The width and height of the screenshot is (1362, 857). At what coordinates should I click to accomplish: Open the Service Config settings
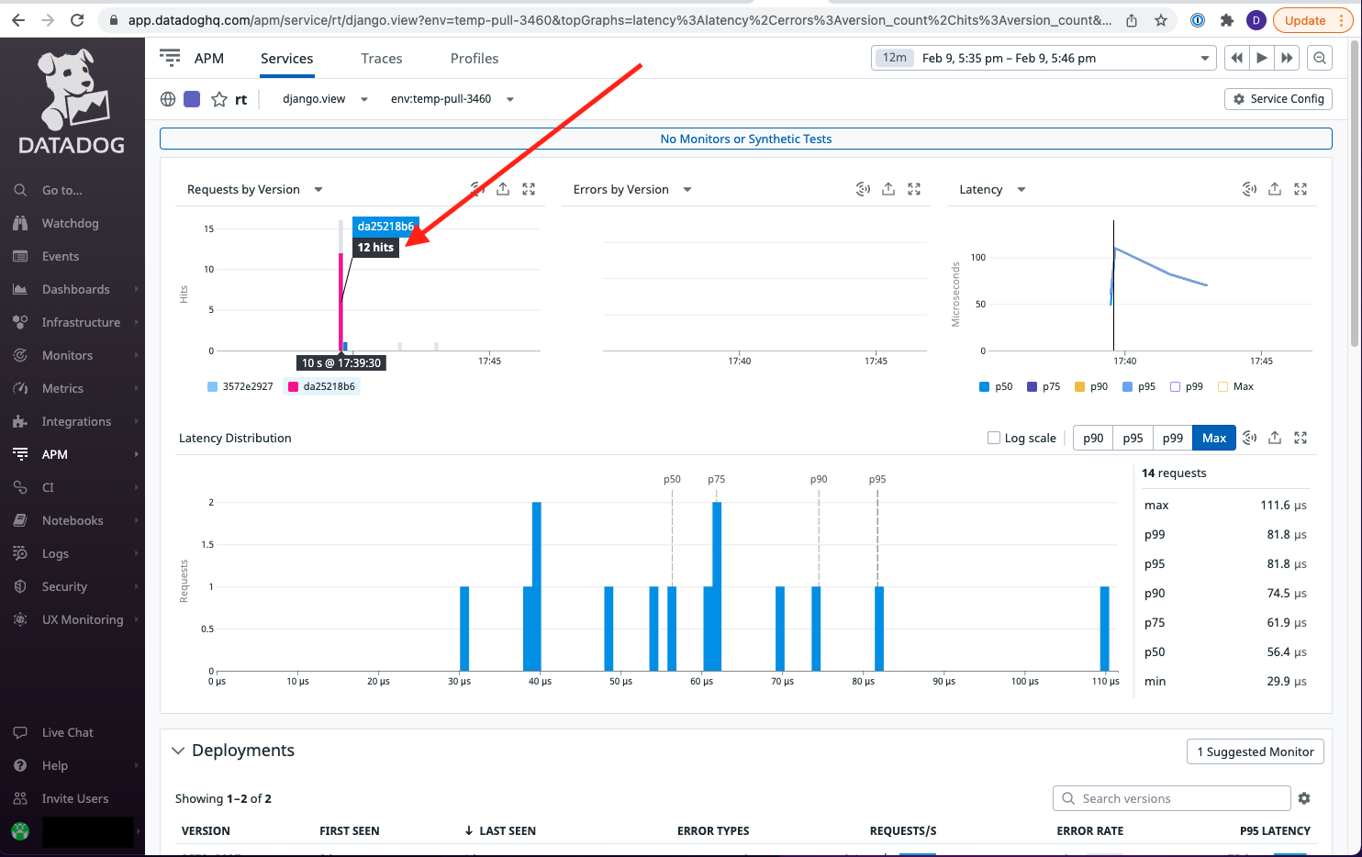pos(1278,98)
